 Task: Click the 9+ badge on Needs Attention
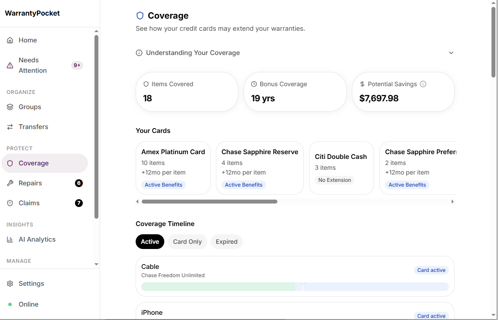[x=77, y=65]
